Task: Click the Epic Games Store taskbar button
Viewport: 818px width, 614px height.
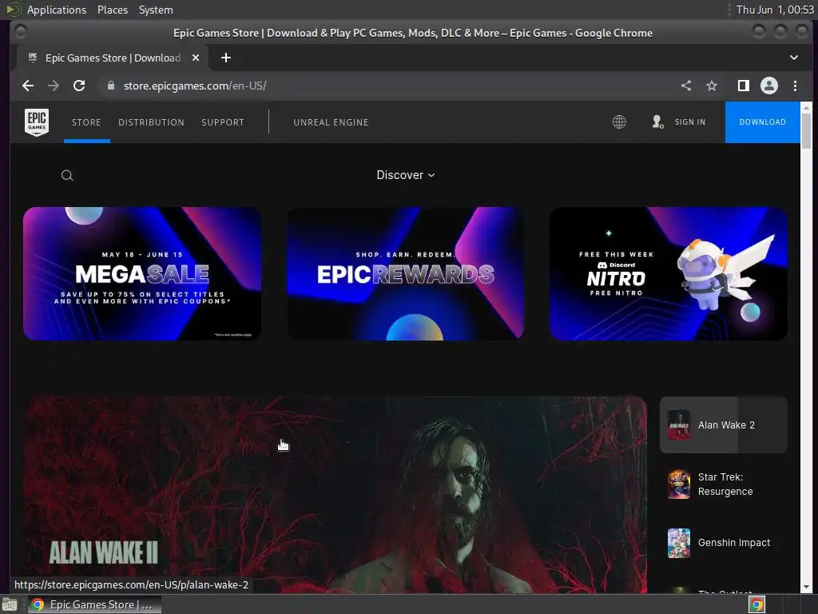Action: 95,605
